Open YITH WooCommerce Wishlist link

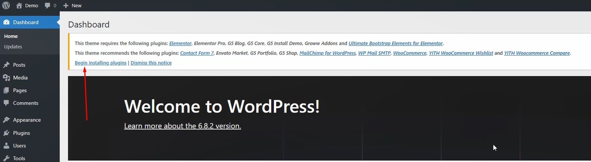point(461,53)
